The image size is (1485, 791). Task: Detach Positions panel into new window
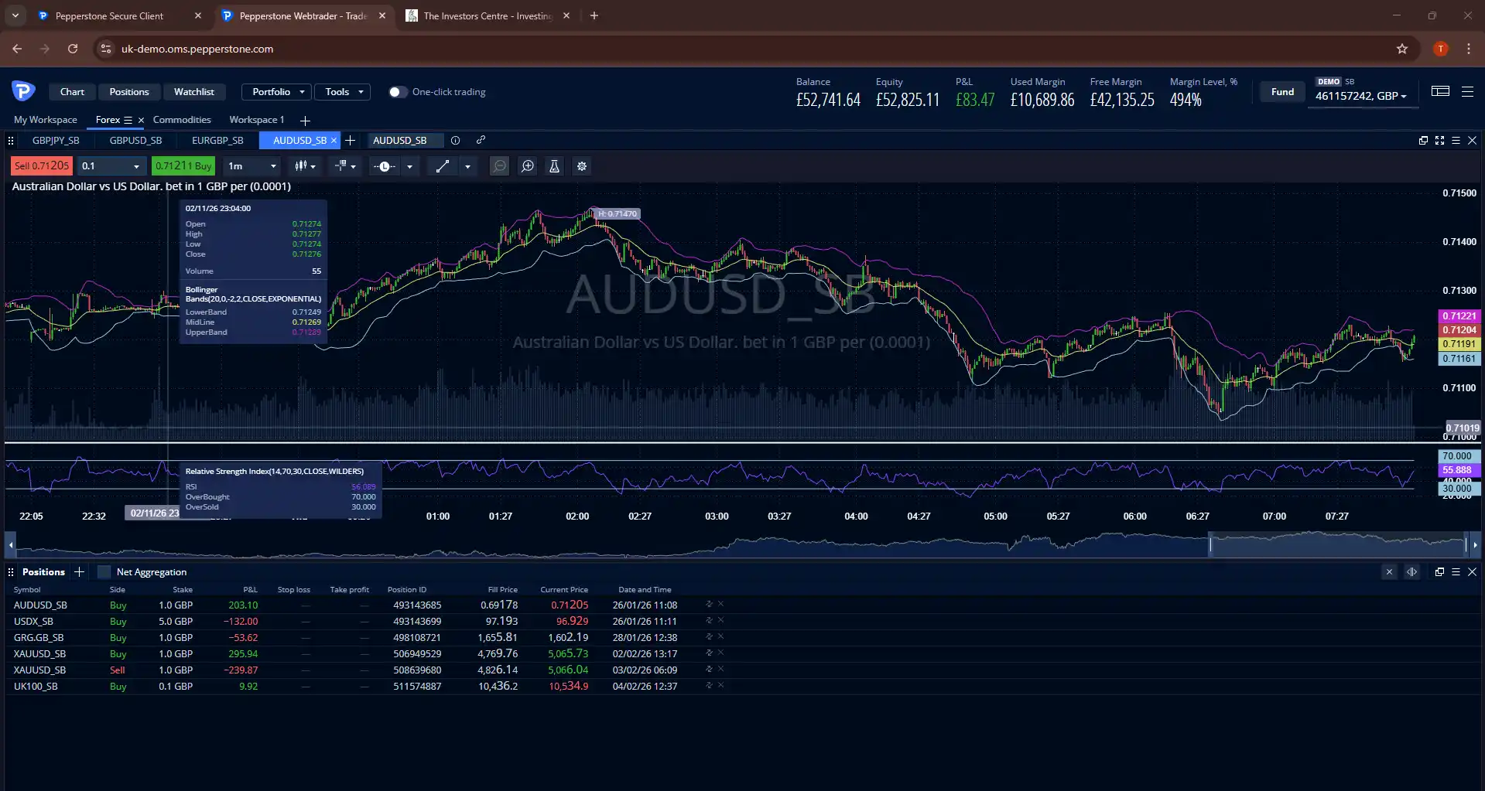[x=1439, y=572]
